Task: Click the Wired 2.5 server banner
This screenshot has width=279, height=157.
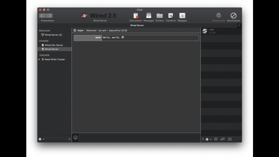Action: [99, 16]
